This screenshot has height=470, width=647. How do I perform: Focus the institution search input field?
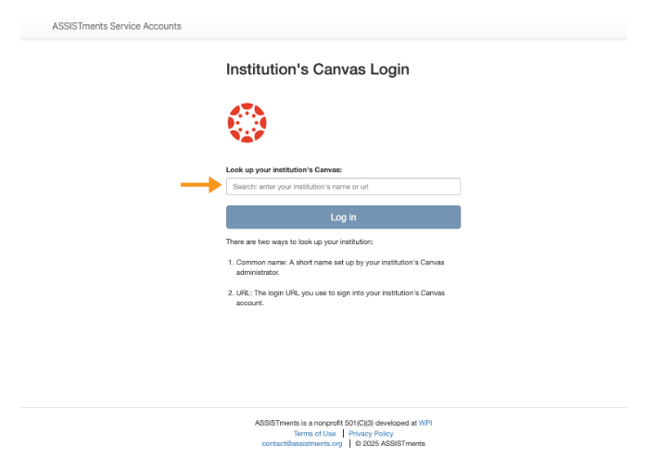343,187
